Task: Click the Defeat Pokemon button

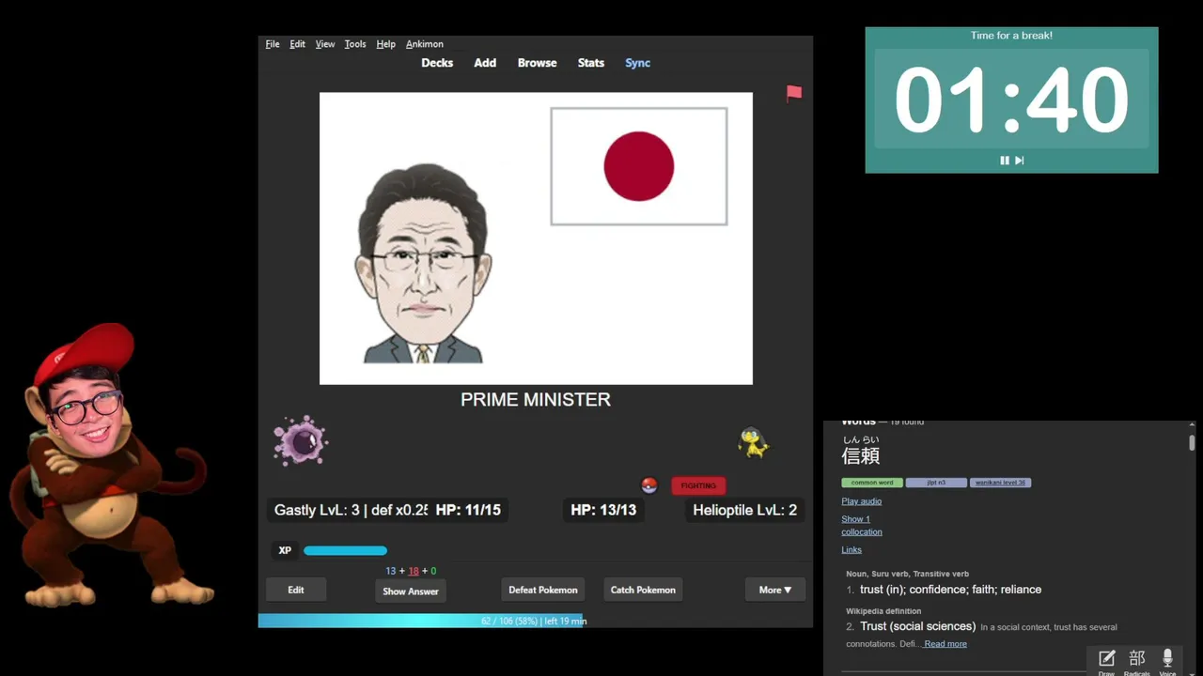Action: (x=543, y=590)
